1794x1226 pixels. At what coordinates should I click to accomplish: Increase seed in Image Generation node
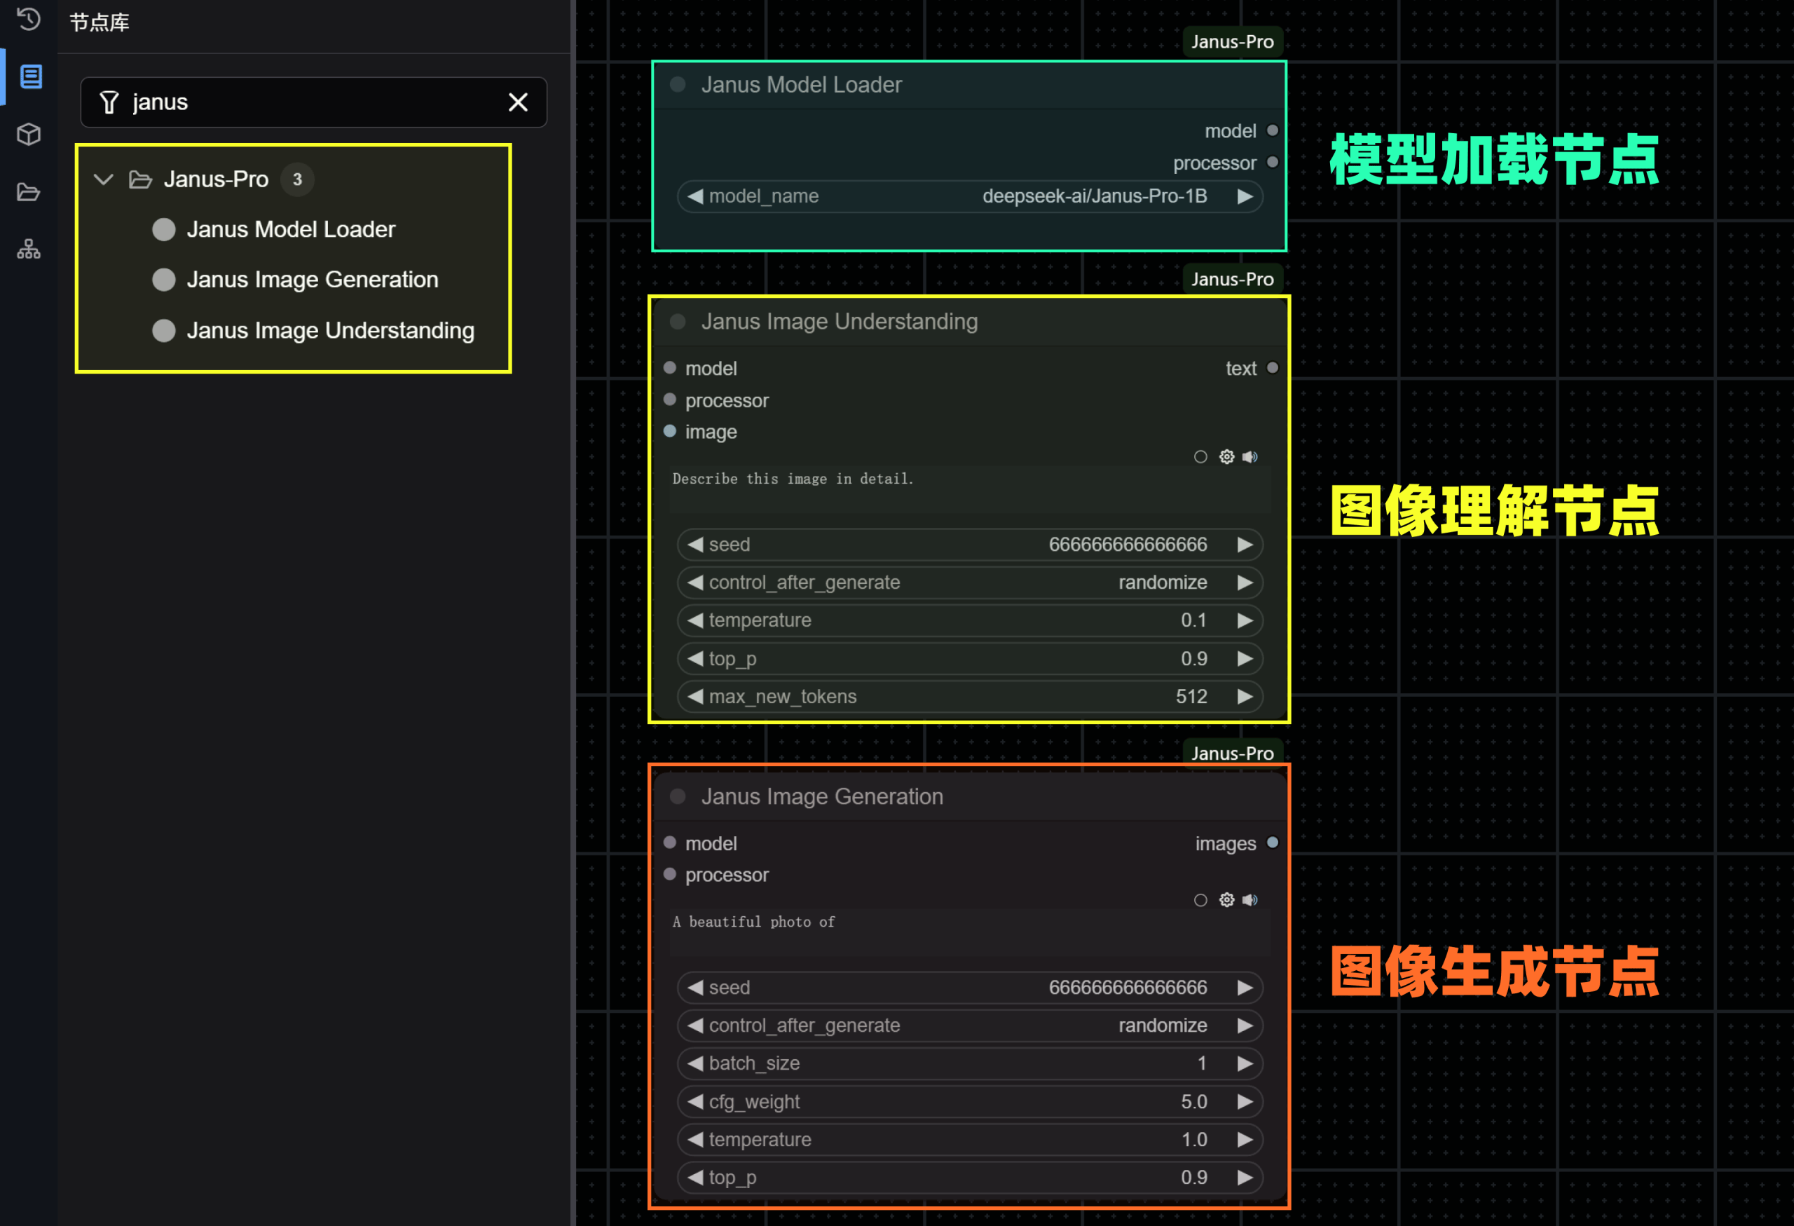coord(1245,988)
